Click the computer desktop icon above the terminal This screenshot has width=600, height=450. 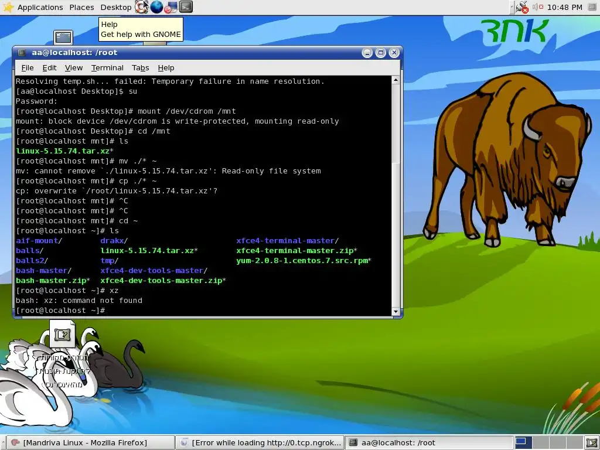tap(63, 37)
